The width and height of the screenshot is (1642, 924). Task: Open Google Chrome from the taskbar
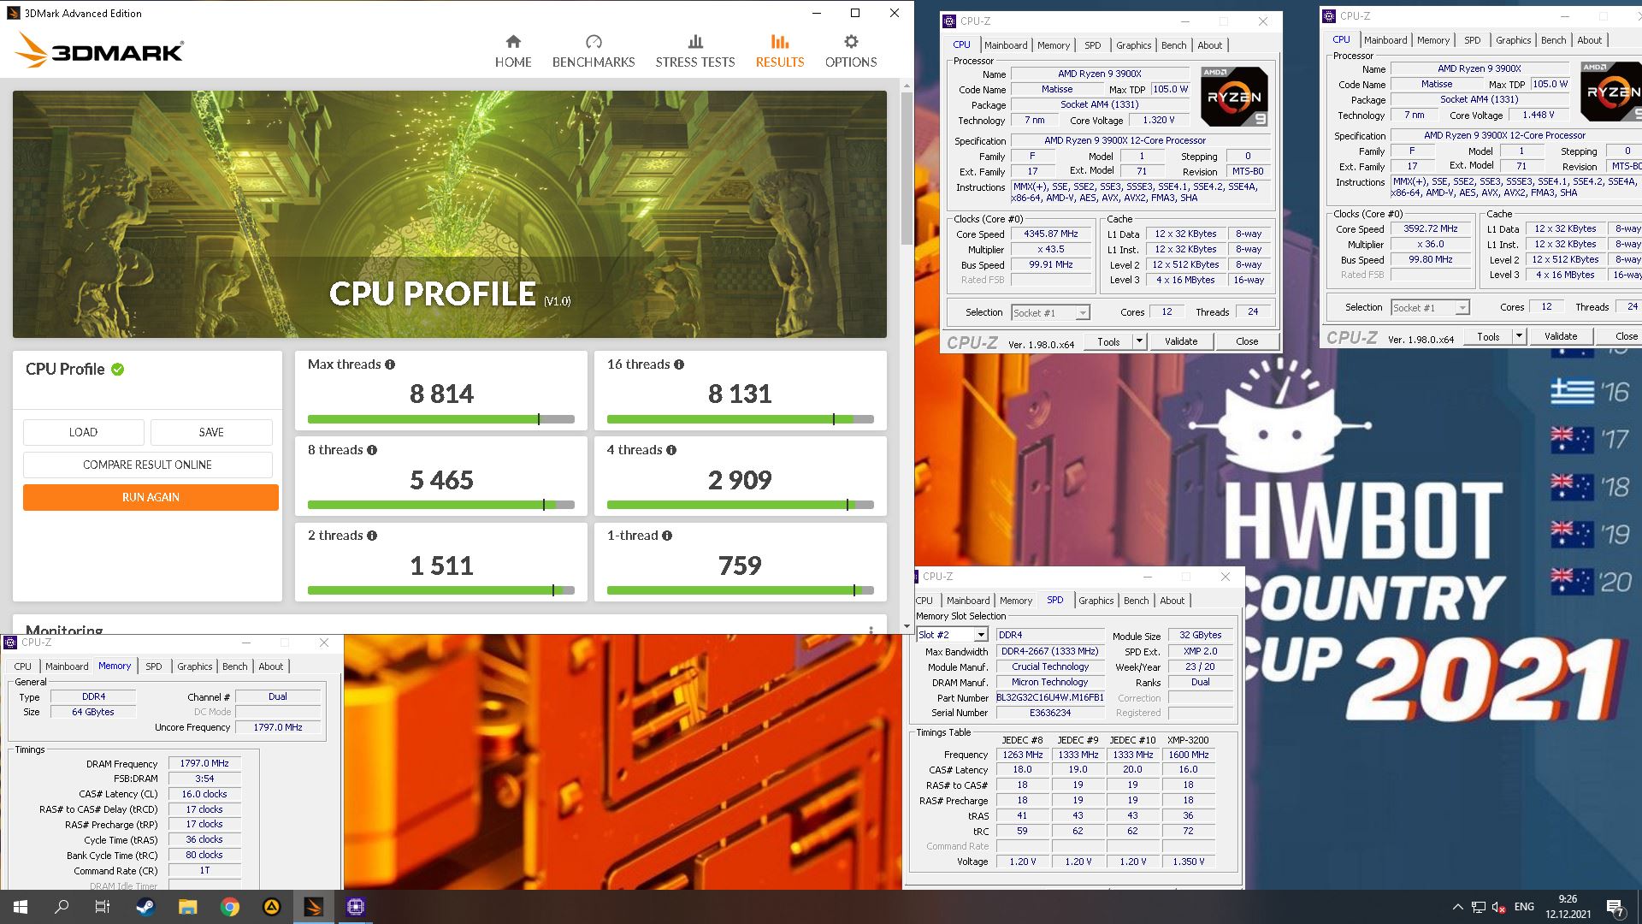[x=229, y=907]
